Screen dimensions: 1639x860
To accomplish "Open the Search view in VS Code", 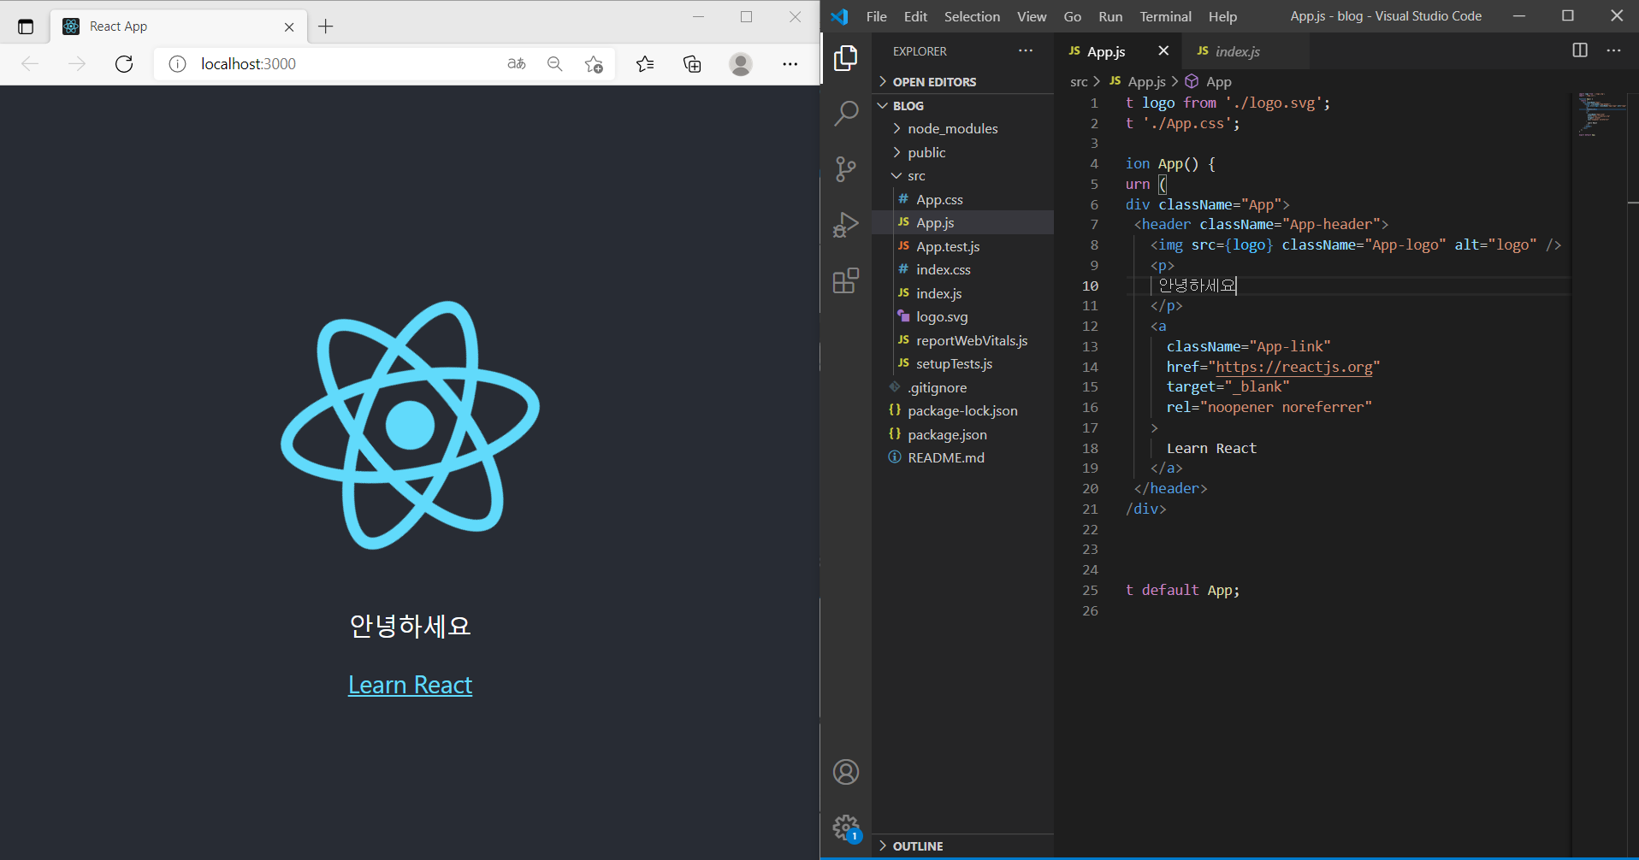I will tap(846, 113).
